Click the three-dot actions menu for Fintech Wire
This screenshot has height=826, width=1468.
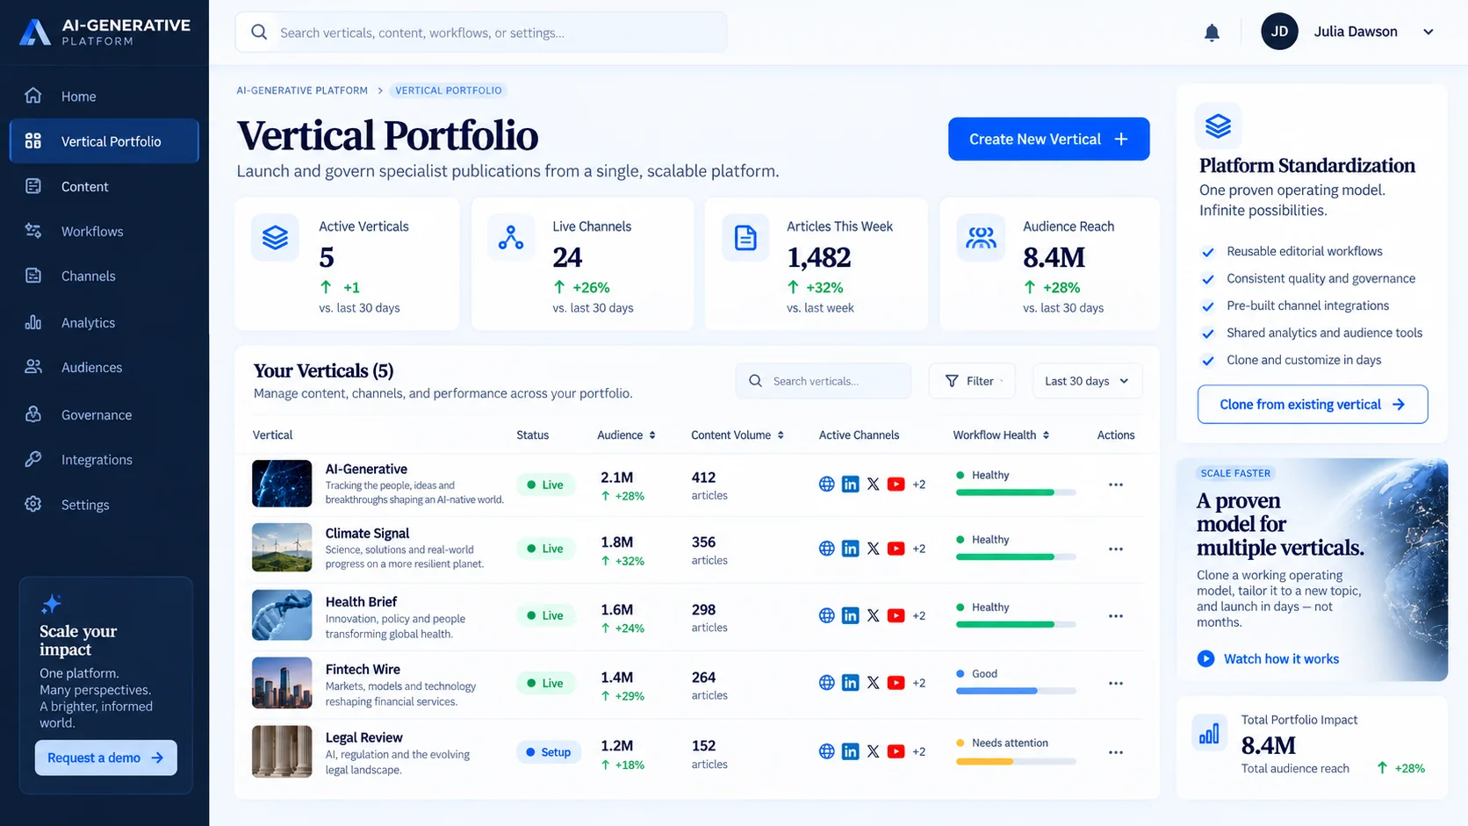point(1116,683)
